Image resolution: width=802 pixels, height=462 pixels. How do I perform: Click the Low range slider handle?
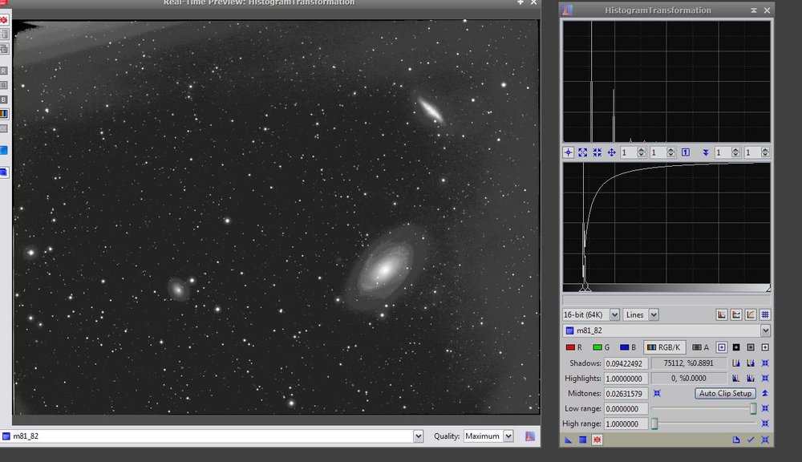click(753, 408)
